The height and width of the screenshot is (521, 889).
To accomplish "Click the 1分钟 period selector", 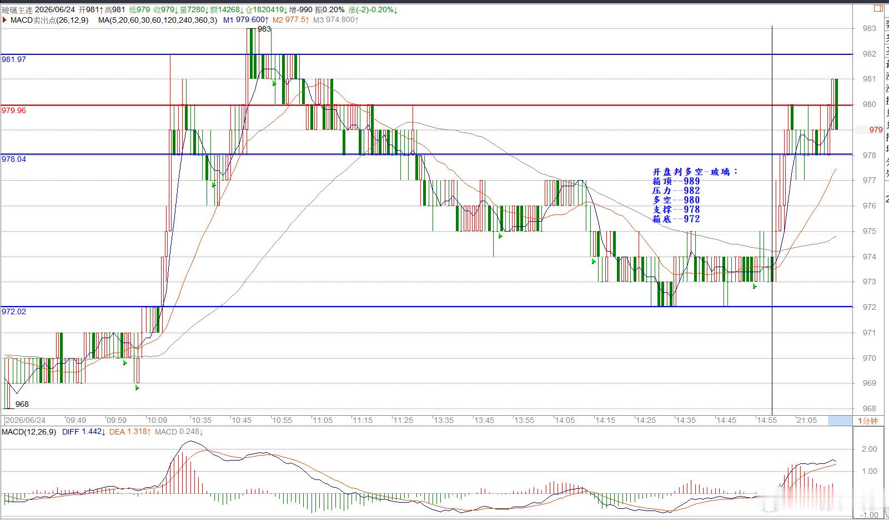I will 868,421.
